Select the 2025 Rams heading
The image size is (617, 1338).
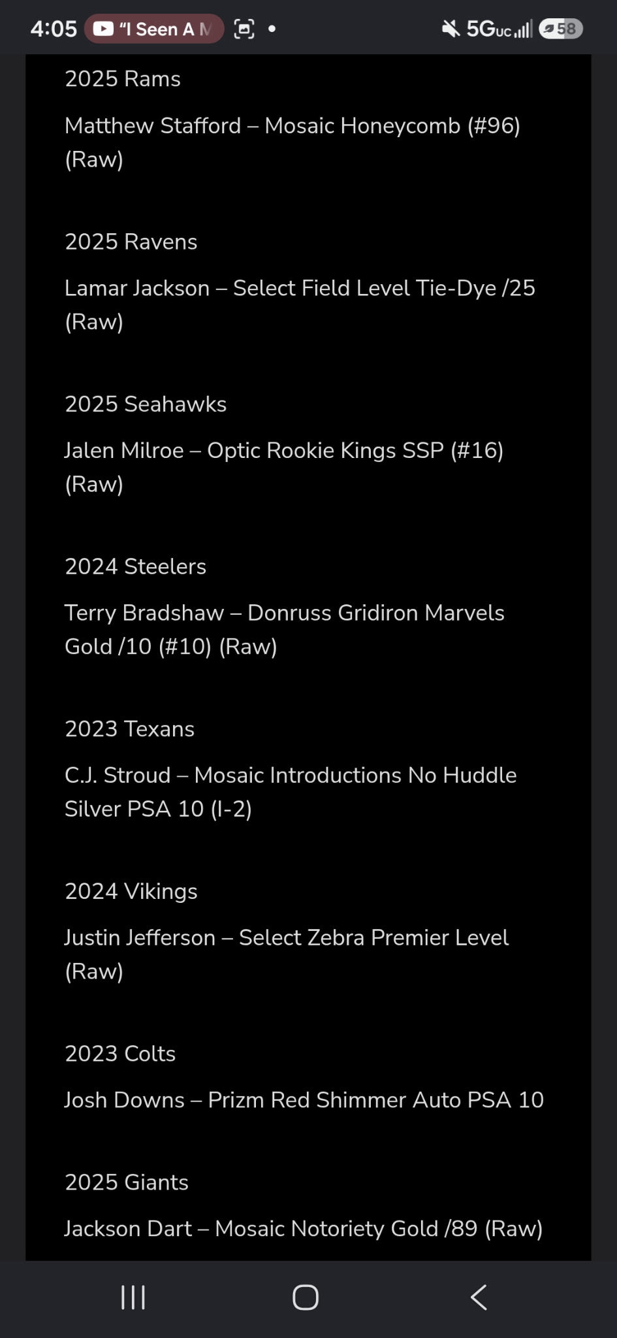(123, 79)
